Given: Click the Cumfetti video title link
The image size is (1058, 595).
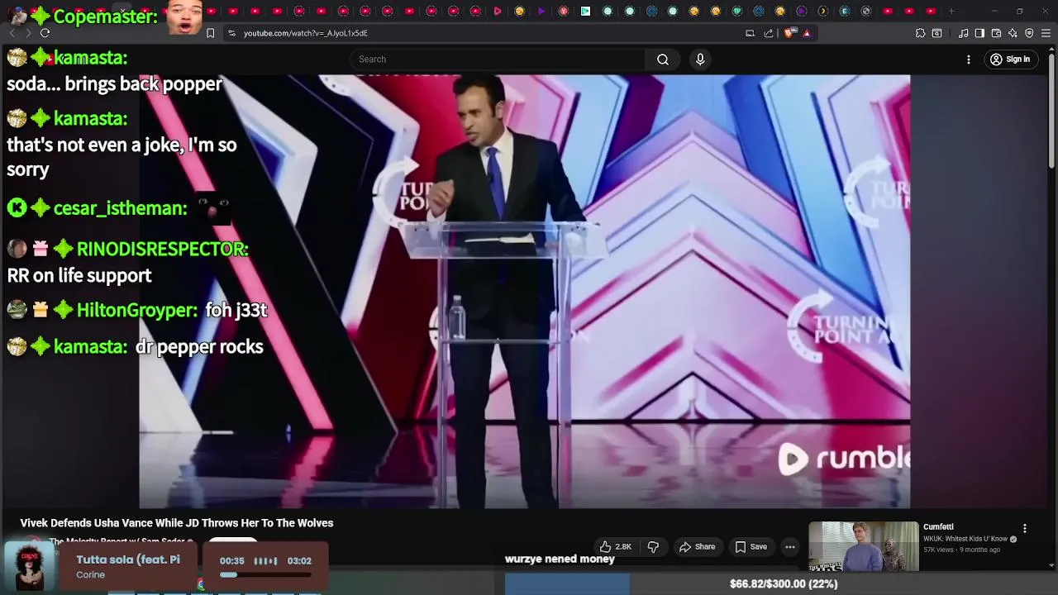Looking at the screenshot, I should (938, 526).
